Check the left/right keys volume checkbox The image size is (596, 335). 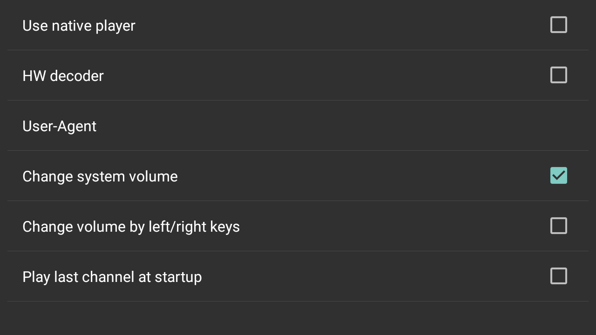coord(558,226)
